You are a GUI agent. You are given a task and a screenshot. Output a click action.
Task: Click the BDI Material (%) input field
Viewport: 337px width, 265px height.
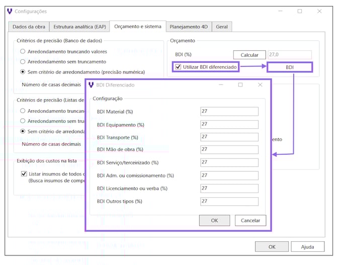click(x=229, y=112)
